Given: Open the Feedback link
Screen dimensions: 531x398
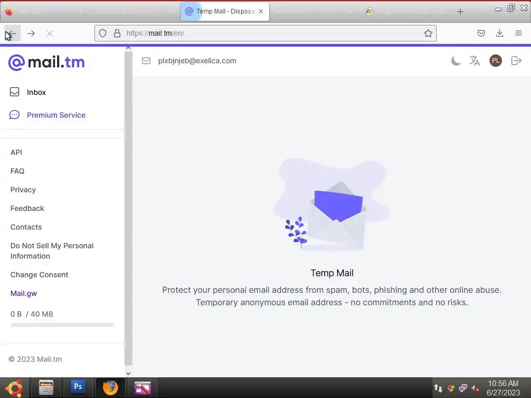Looking at the screenshot, I should pyautogui.click(x=27, y=208).
